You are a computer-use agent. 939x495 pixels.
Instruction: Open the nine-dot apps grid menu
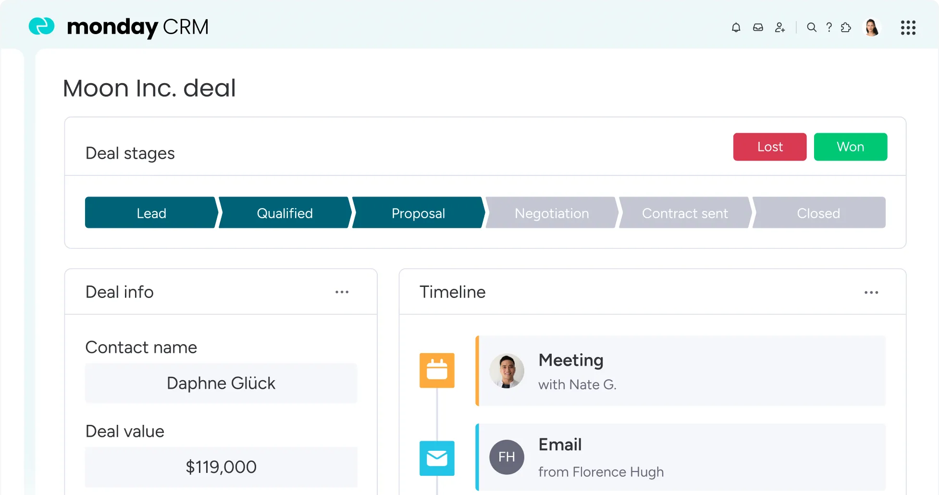[908, 27]
